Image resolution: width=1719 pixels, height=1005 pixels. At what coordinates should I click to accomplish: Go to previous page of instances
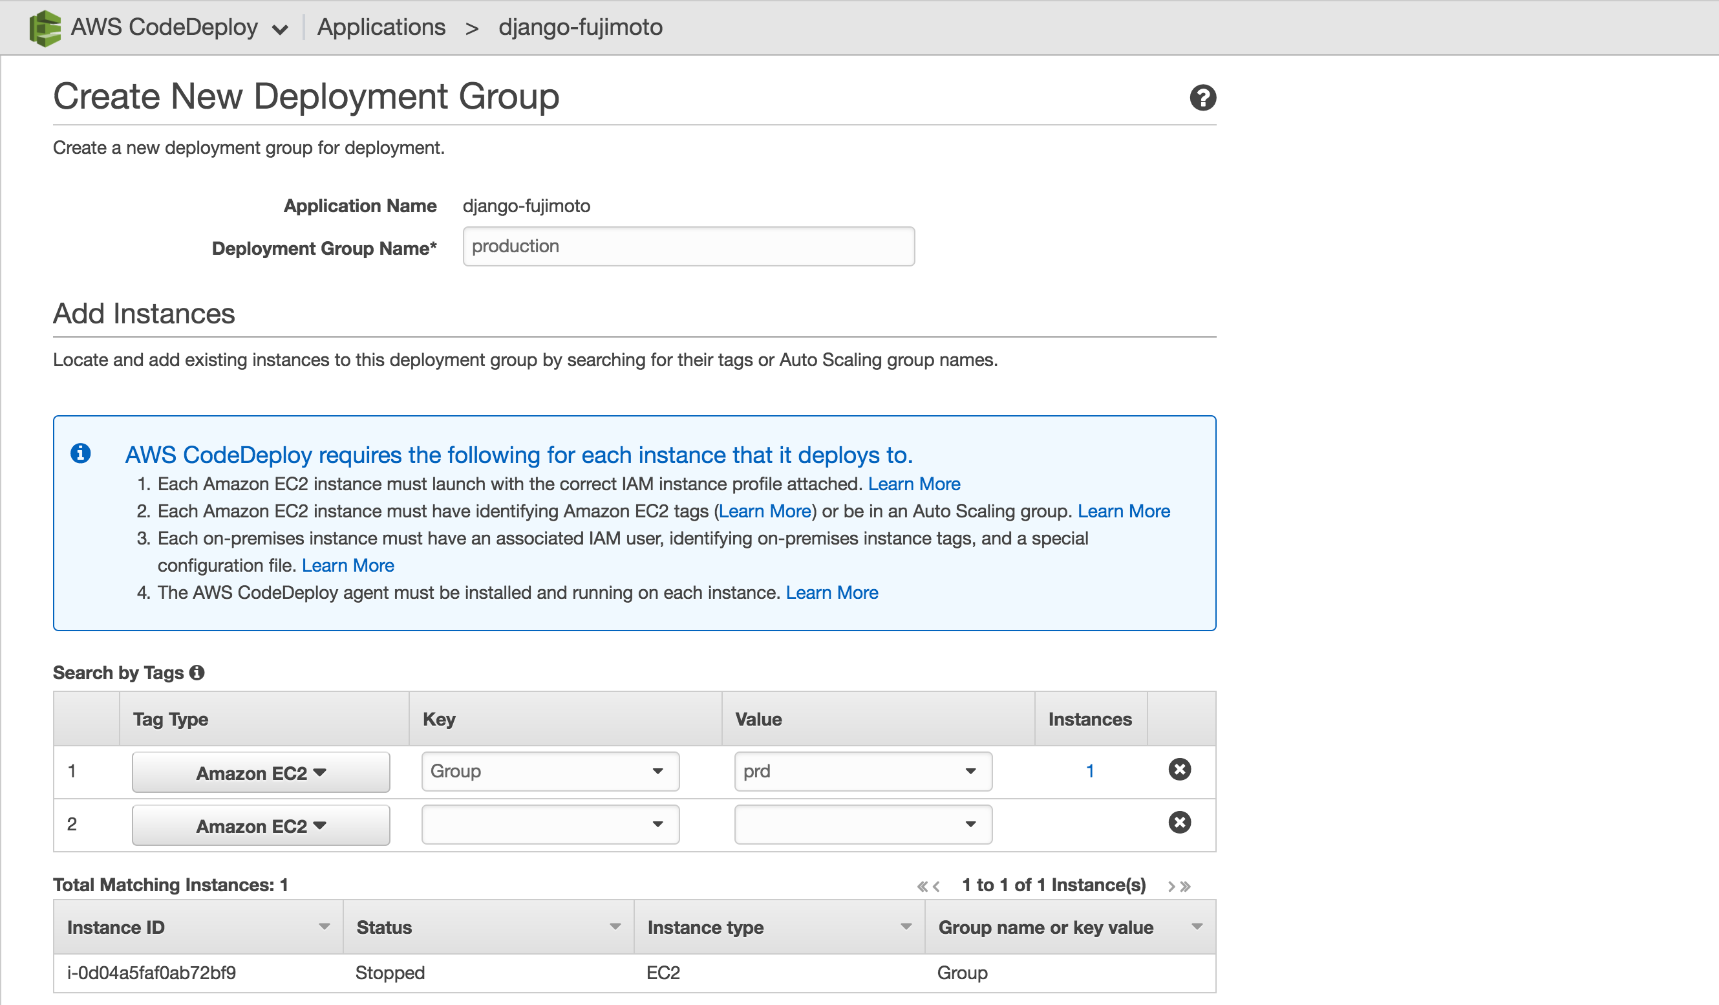tap(937, 886)
